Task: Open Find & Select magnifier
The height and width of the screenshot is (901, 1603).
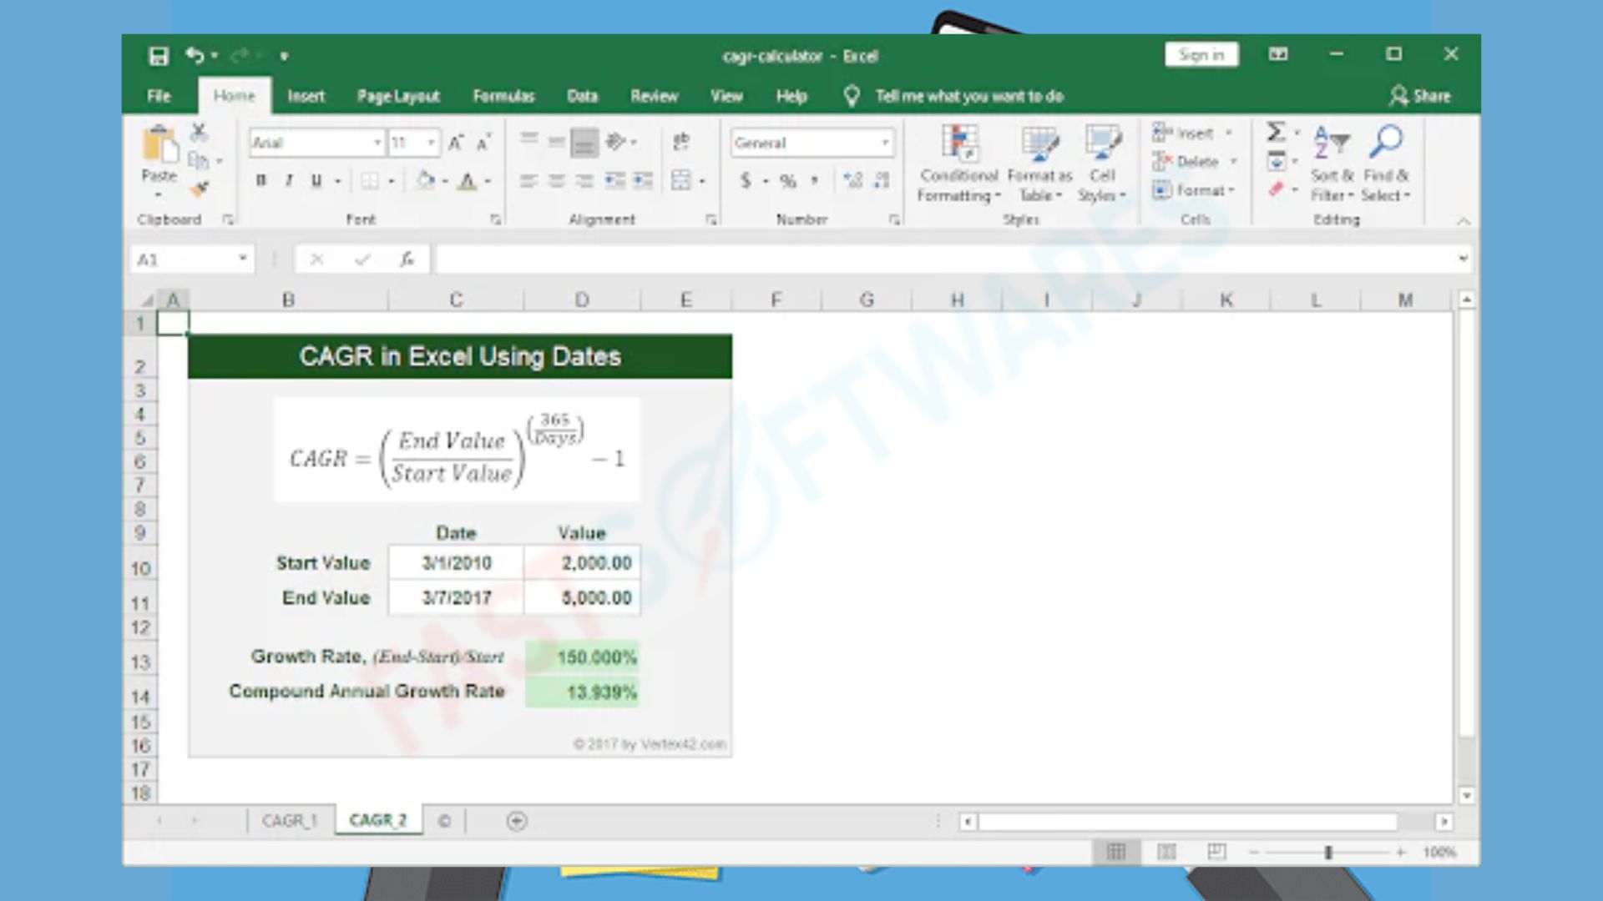Action: click(x=1386, y=164)
